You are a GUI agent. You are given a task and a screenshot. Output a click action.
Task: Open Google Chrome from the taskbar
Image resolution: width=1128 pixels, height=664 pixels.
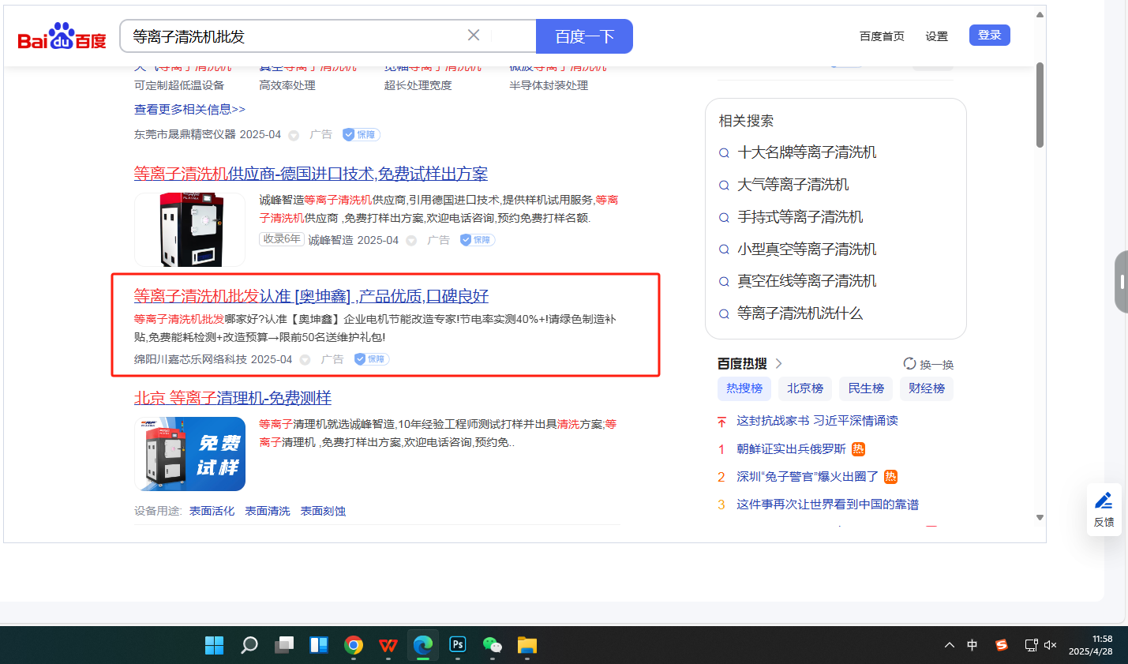click(354, 645)
